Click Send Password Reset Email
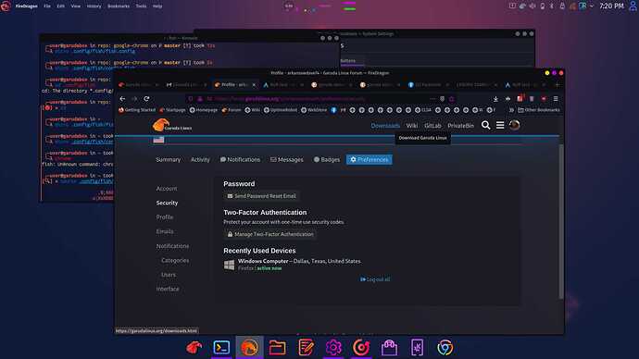 click(261, 196)
